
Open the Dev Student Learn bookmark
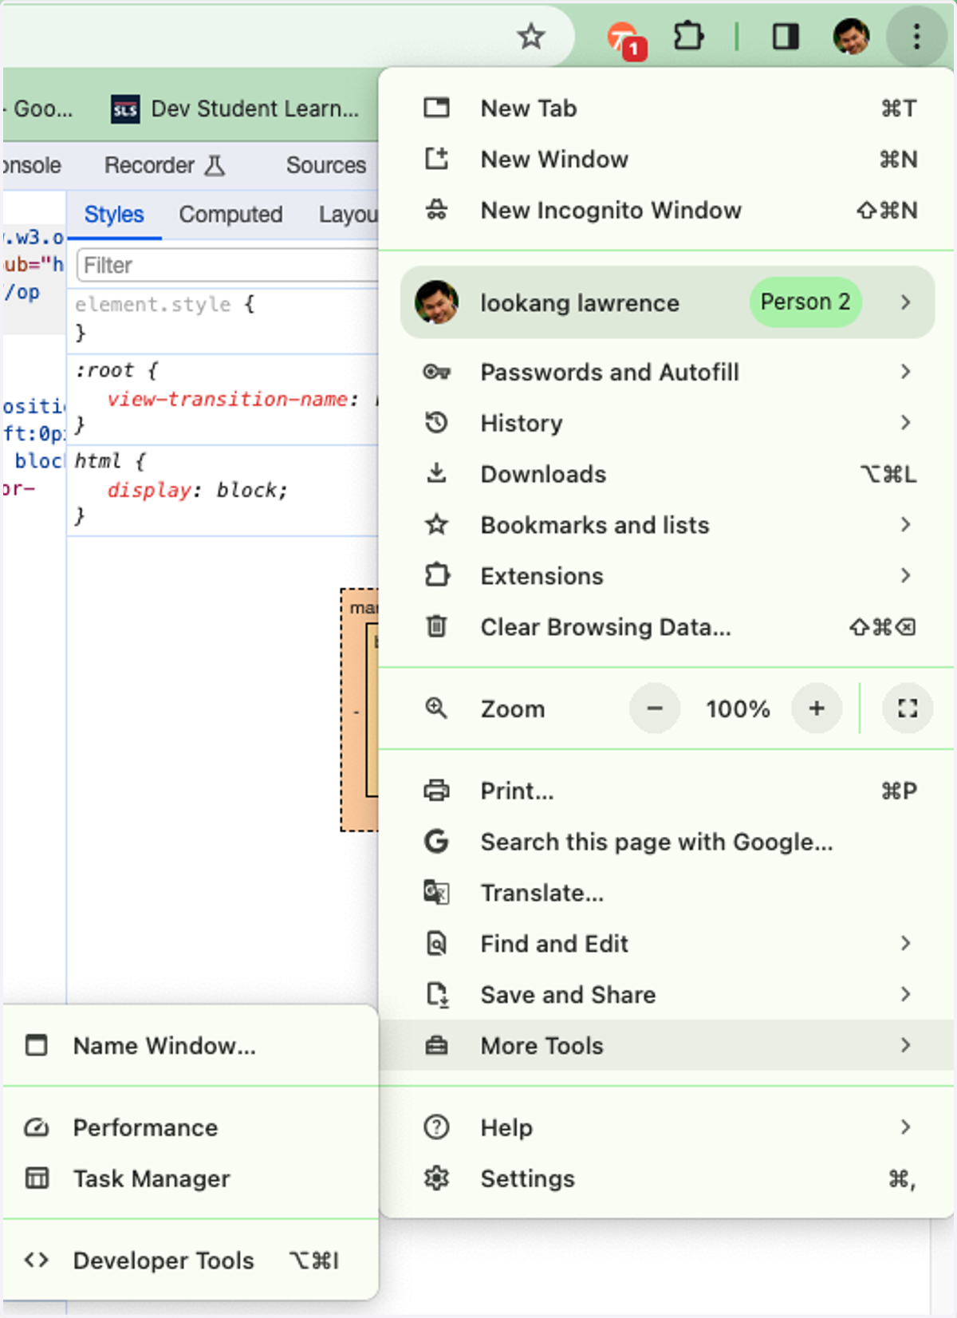coord(235,109)
